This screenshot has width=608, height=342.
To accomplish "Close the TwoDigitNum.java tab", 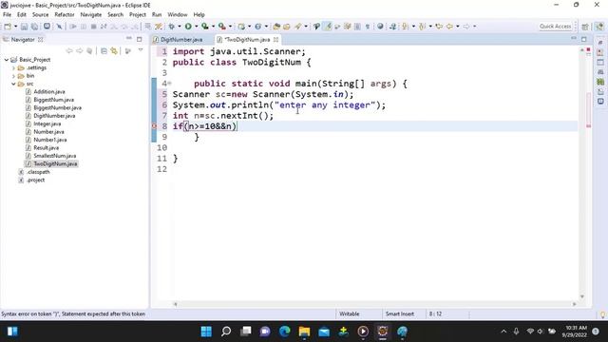I will pyautogui.click(x=275, y=40).
